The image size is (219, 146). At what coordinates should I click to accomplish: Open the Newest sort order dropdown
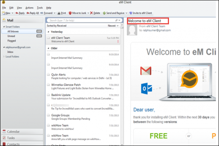[x=113, y=25]
